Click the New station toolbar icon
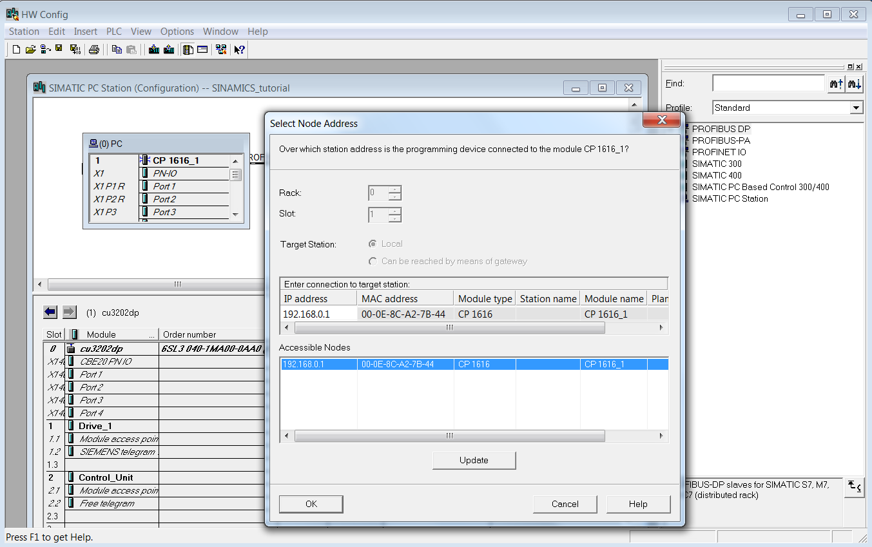The image size is (872, 547). click(x=17, y=50)
